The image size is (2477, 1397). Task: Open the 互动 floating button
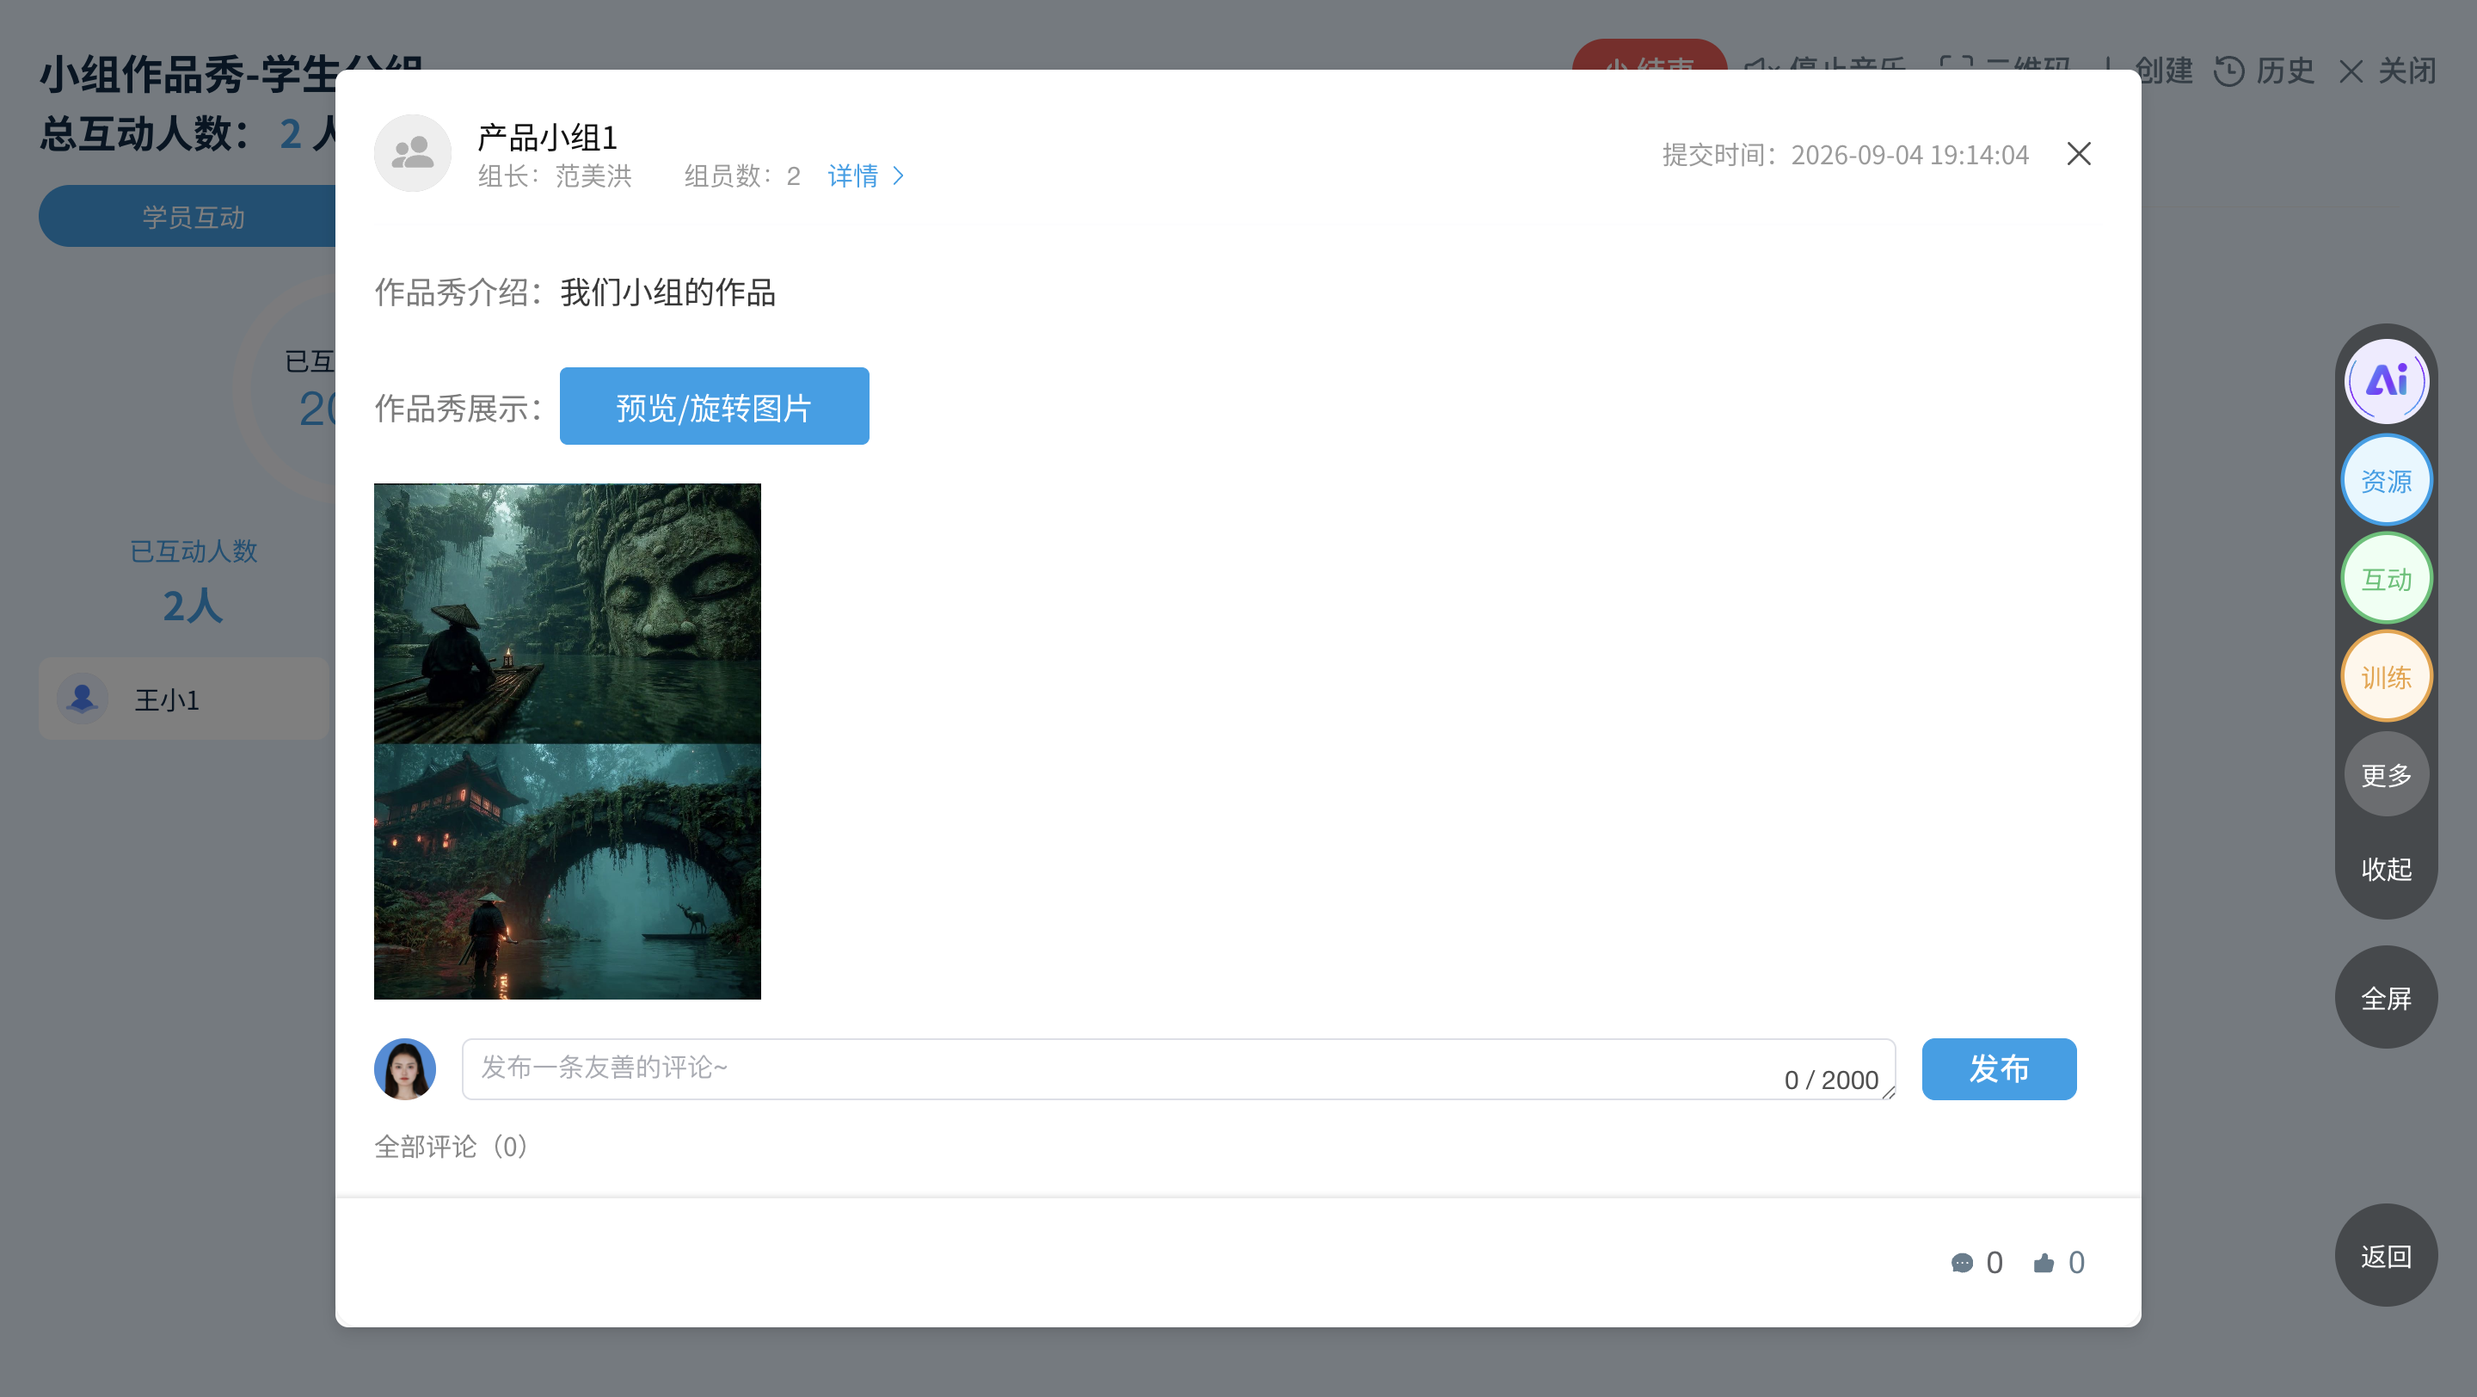[2386, 579]
